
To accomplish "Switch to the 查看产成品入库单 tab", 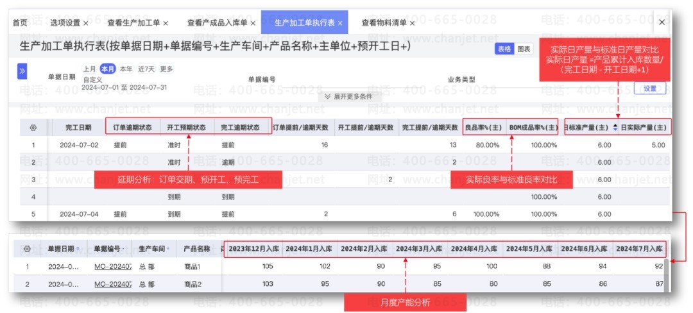I will point(218,23).
